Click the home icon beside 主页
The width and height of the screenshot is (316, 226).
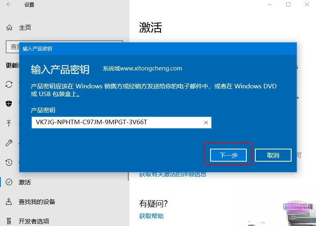(9, 28)
